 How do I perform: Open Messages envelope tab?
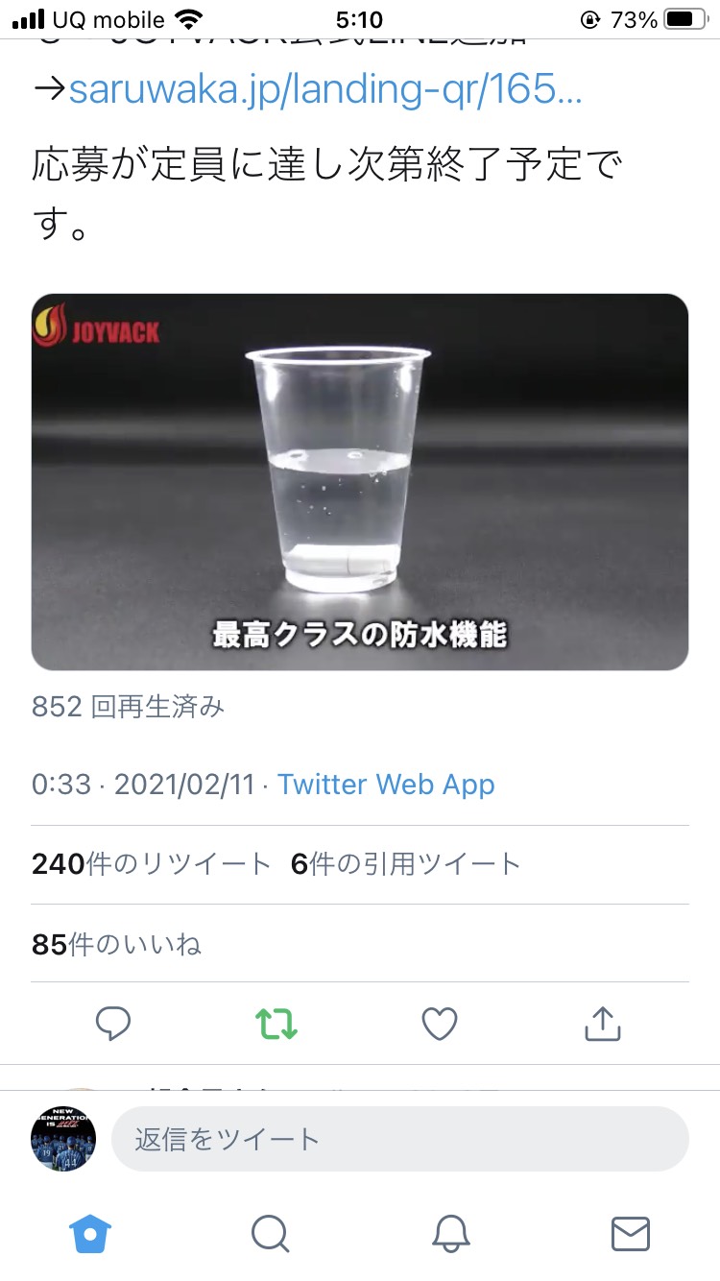[x=631, y=1234]
